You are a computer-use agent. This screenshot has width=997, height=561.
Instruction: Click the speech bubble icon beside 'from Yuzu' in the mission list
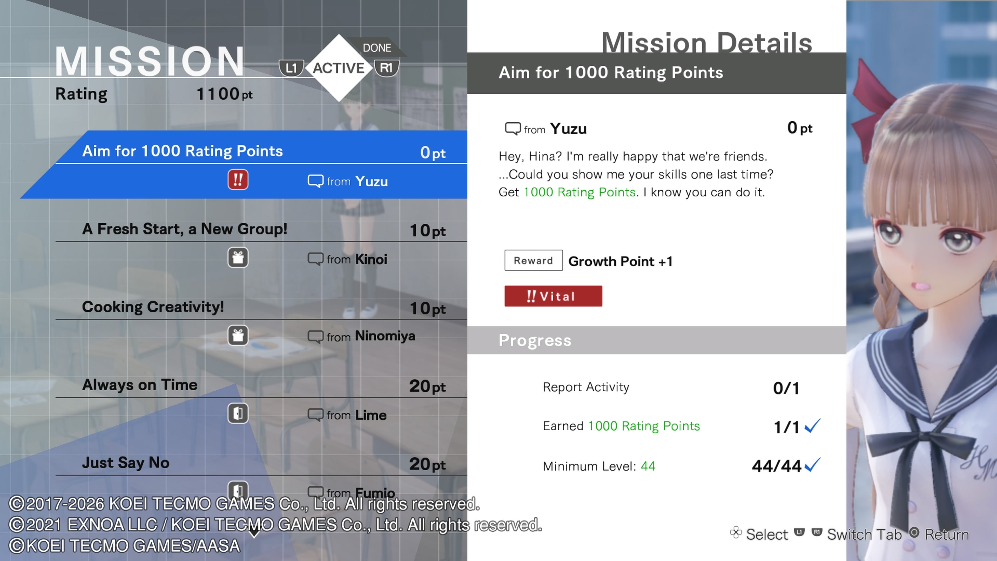315,181
